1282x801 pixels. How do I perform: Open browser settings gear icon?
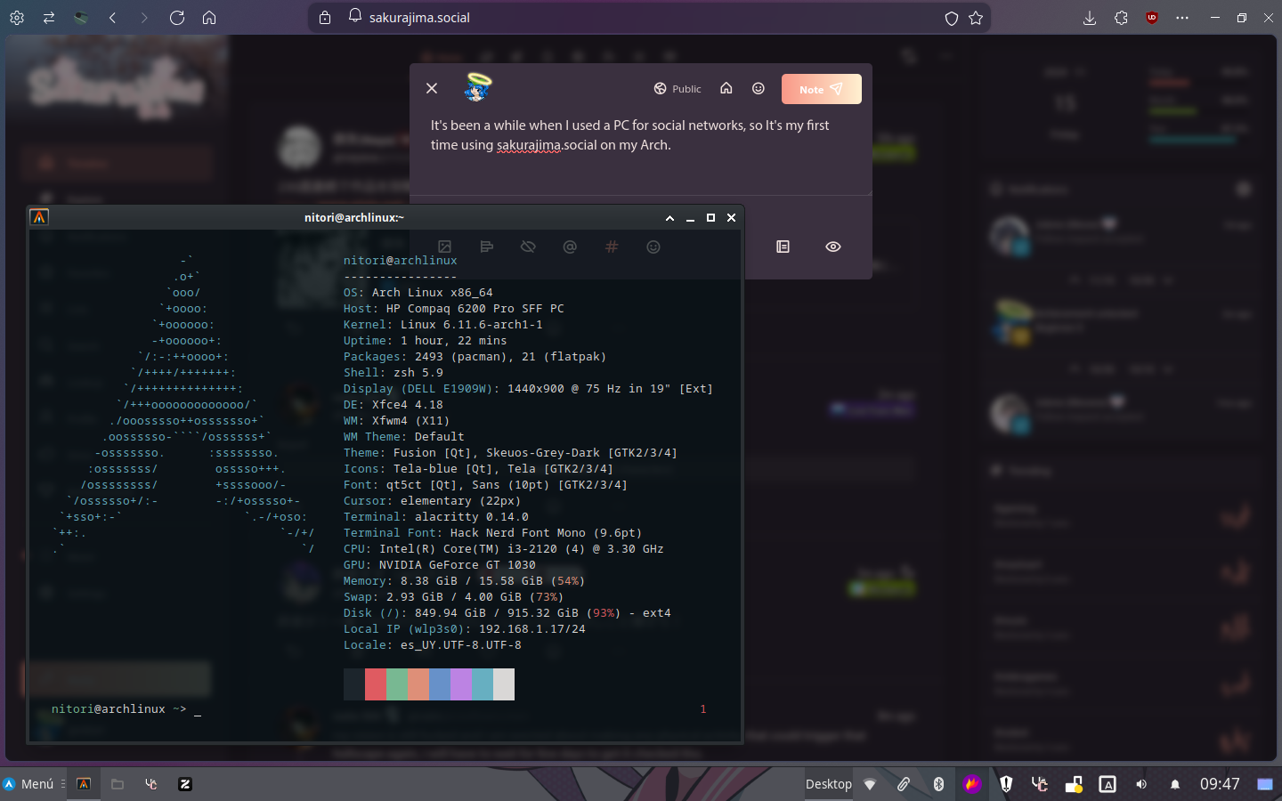coord(17,18)
